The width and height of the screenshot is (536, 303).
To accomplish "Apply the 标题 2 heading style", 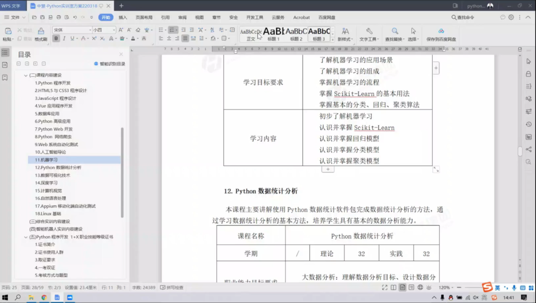I will [296, 34].
